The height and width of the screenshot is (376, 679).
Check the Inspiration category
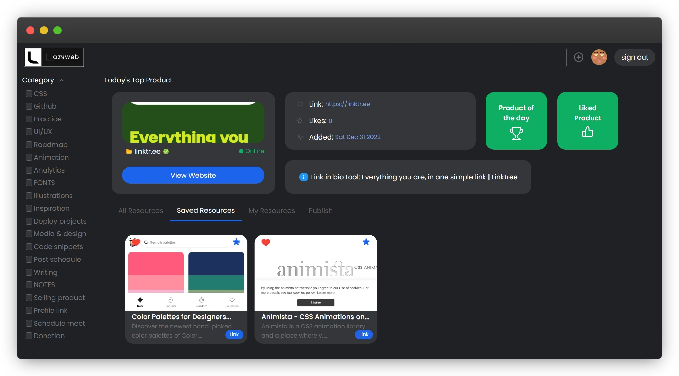[x=29, y=208]
